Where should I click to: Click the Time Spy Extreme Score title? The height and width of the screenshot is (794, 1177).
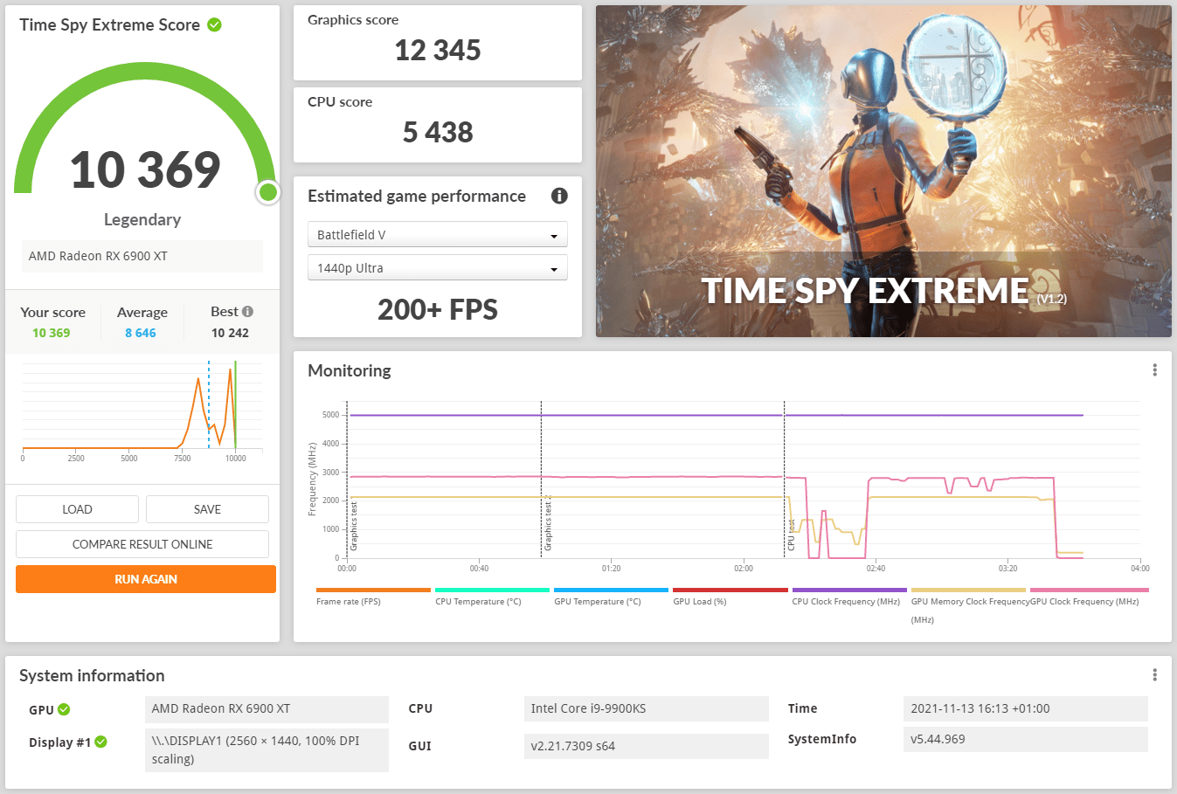pyautogui.click(x=110, y=24)
